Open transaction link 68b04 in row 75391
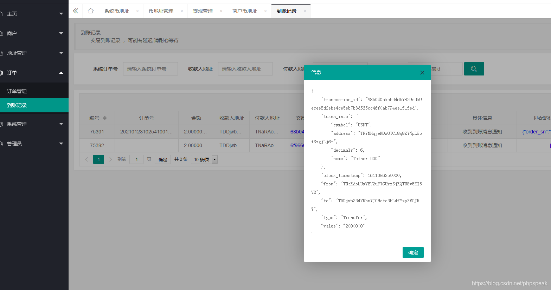 point(297,132)
